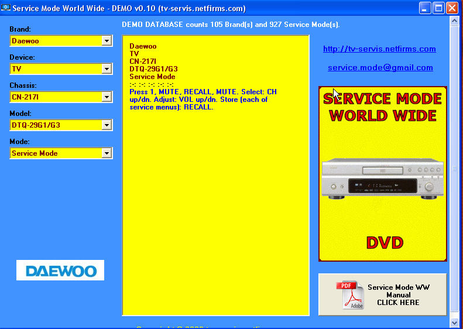Click the 'Mode:' label

pyautogui.click(x=19, y=142)
